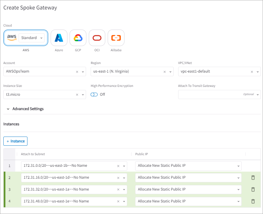Pick the OCI cloud provider icon
Viewport: 263px width, 214px height.
click(97, 38)
